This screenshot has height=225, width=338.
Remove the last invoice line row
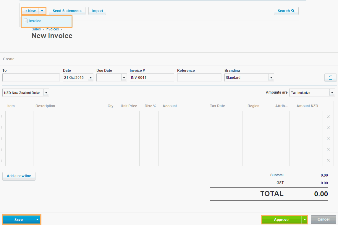point(328,160)
